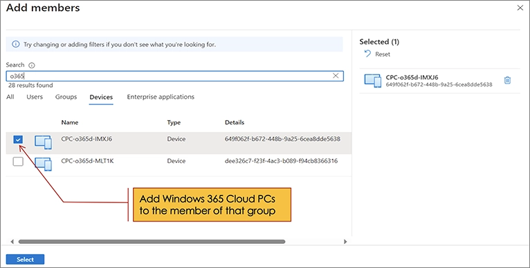The height and width of the screenshot is (268, 530).
Task: Click inside the o365 search field
Action: point(175,76)
